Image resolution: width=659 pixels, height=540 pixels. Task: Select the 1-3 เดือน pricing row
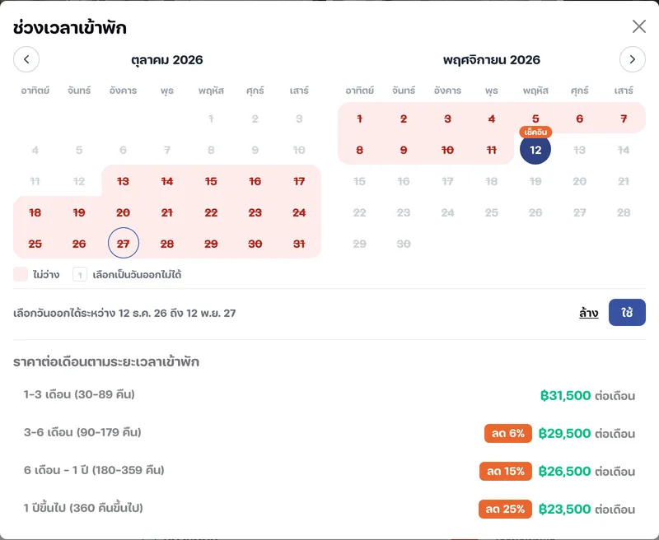click(329, 395)
